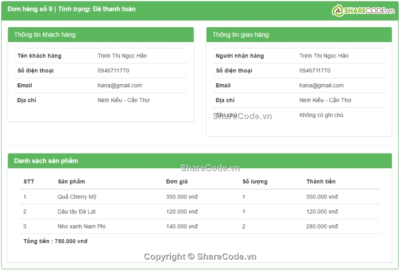This screenshot has width=399, height=270.
Task: Click Thành tiền 120.000 vnđ of Dâu tây Đà Lạt
Action: tap(322, 212)
